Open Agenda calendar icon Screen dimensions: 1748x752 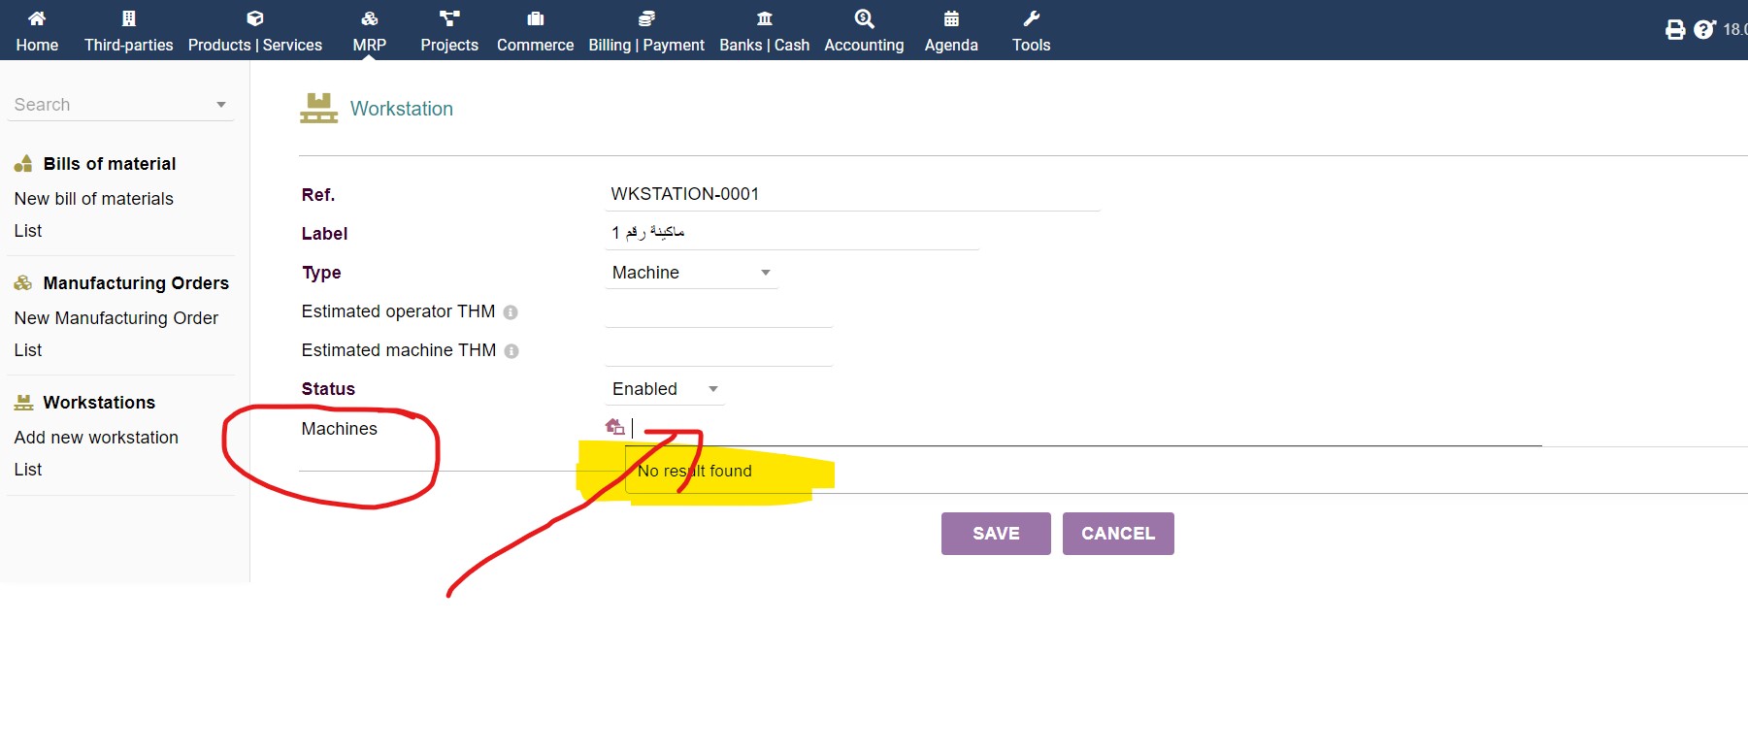pos(951,18)
